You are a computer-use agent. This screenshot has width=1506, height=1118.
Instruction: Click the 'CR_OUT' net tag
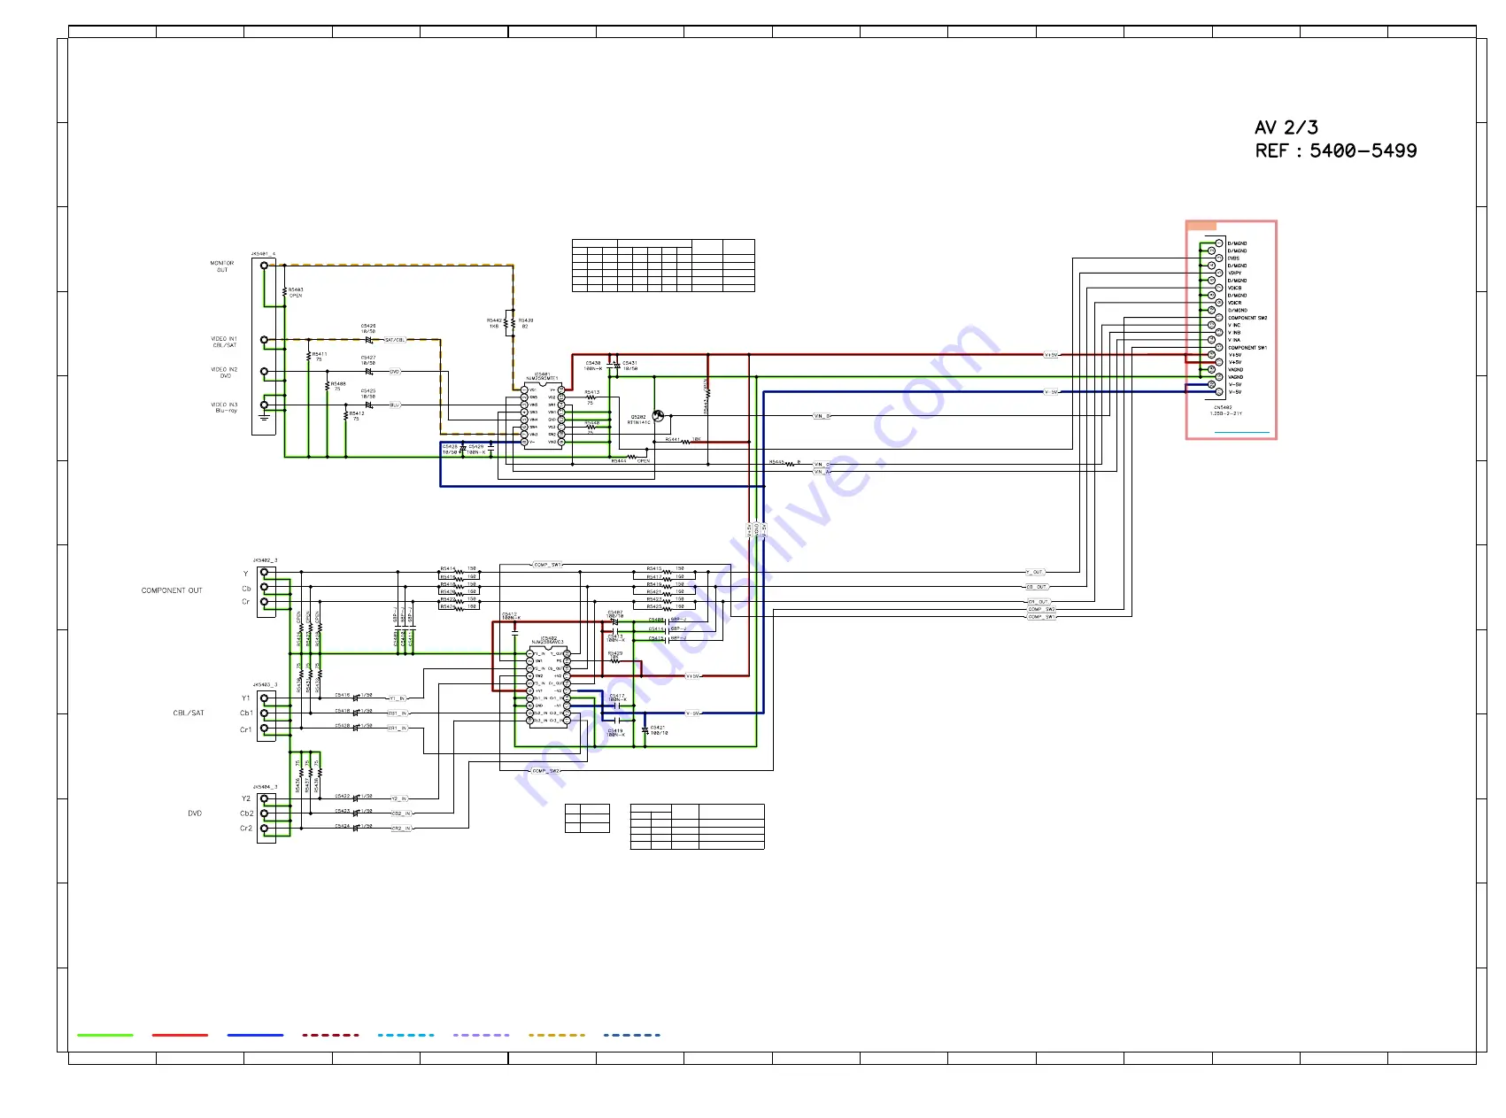(1038, 602)
